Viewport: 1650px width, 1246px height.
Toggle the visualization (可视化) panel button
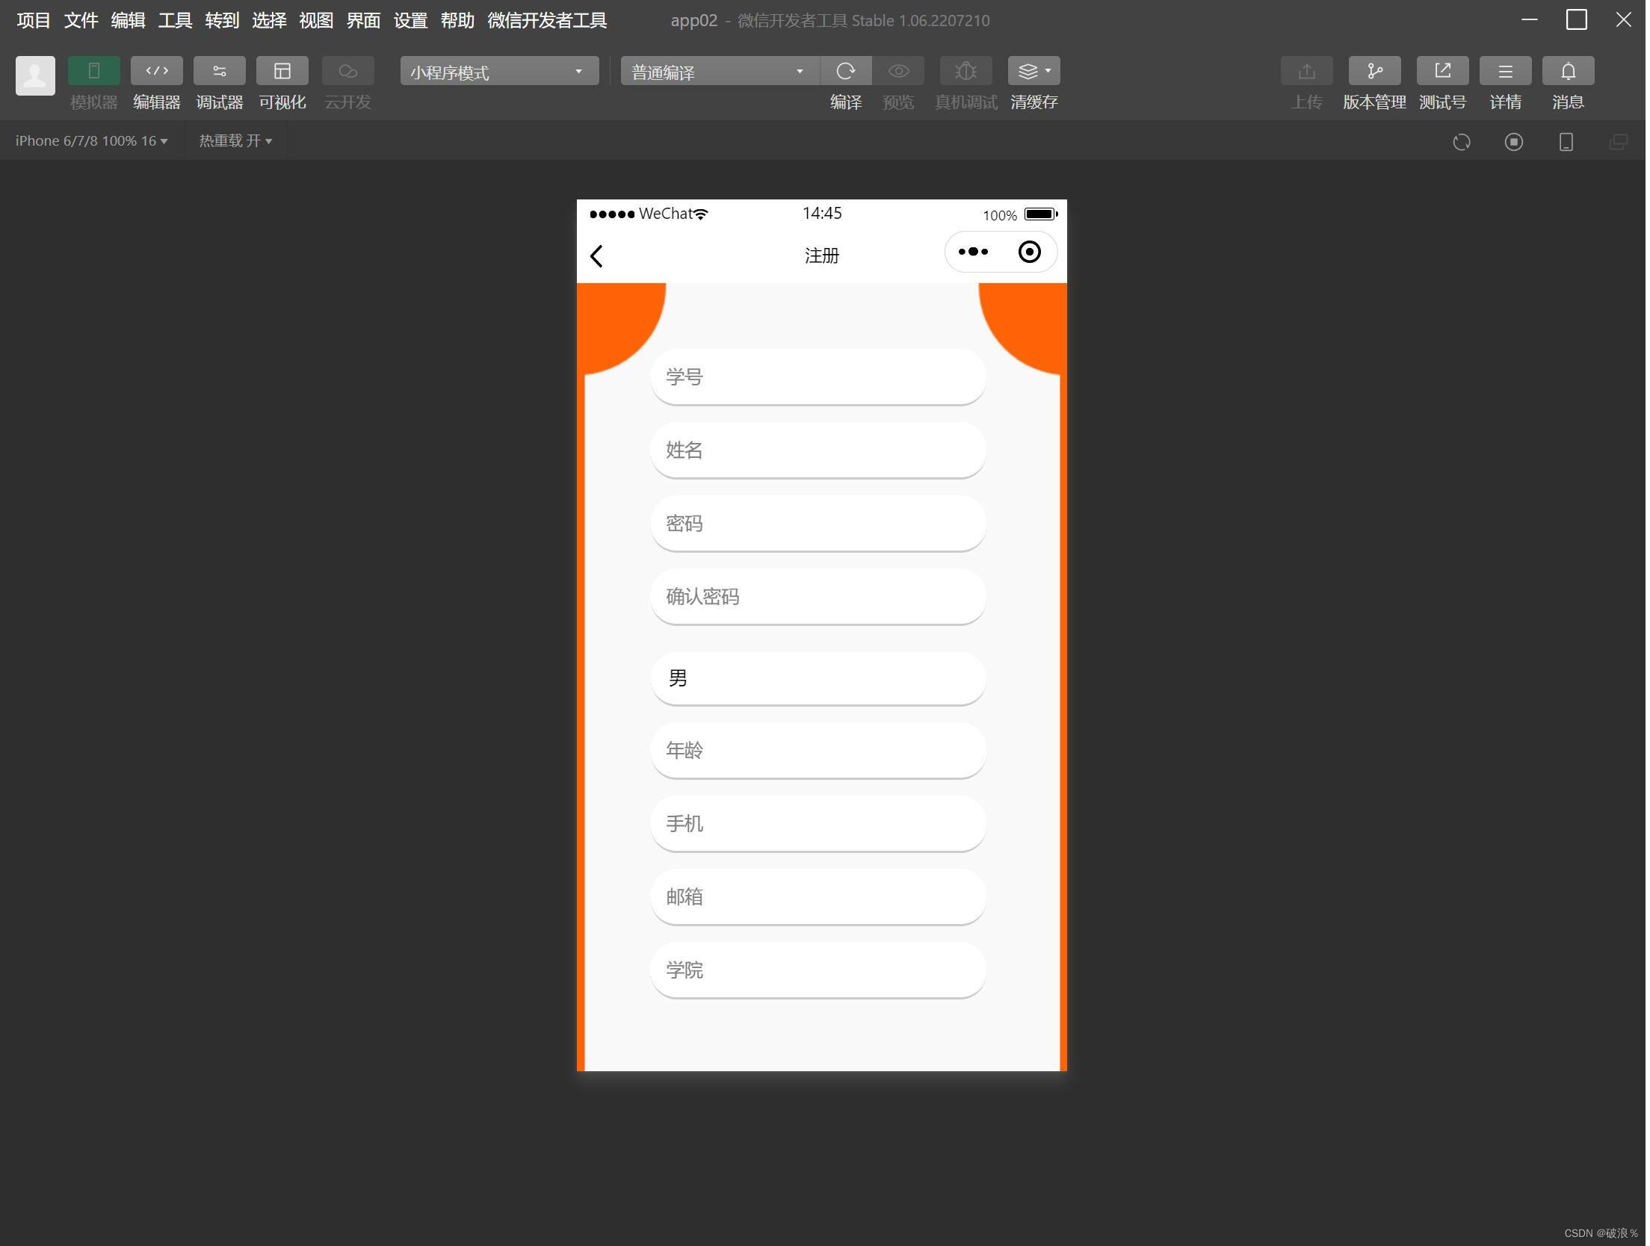coord(282,71)
